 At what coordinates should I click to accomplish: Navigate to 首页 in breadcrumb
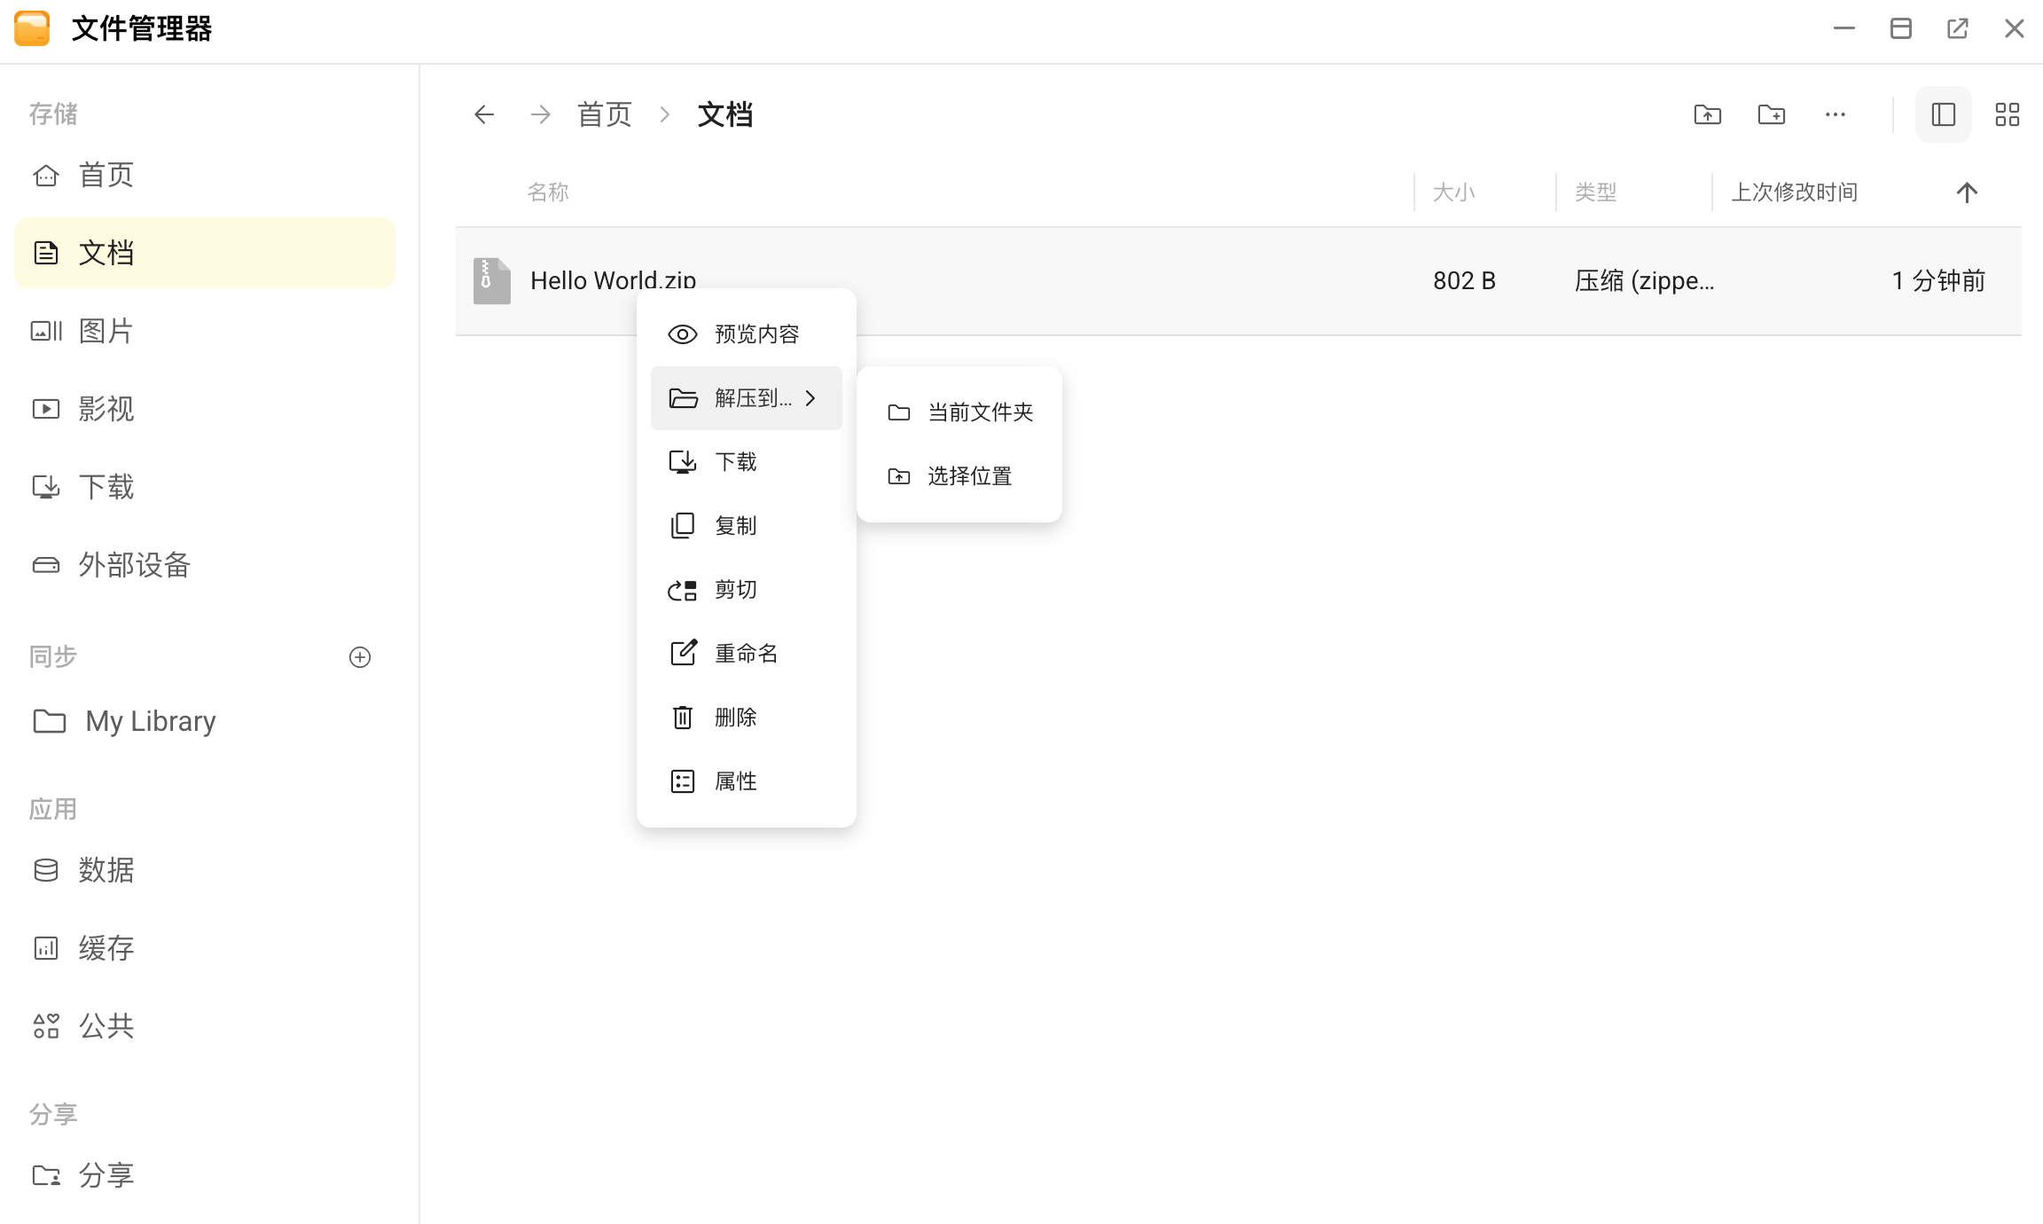click(604, 114)
